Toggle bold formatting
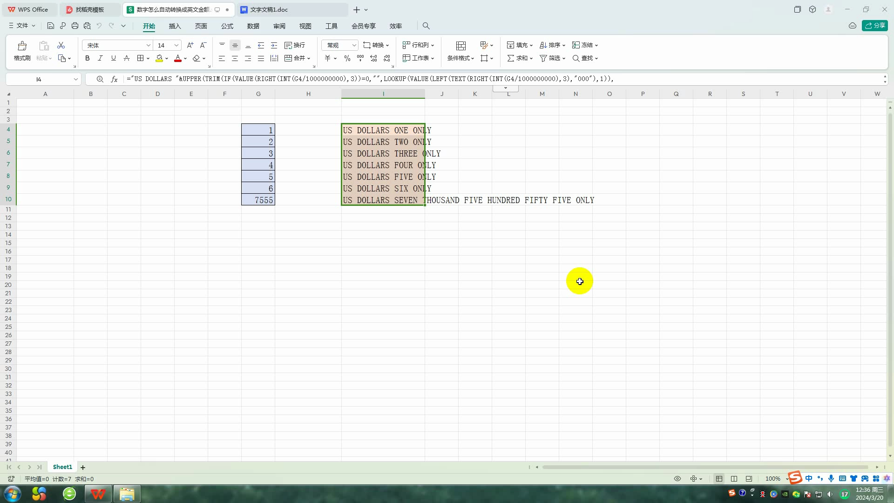 pyautogui.click(x=87, y=58)
